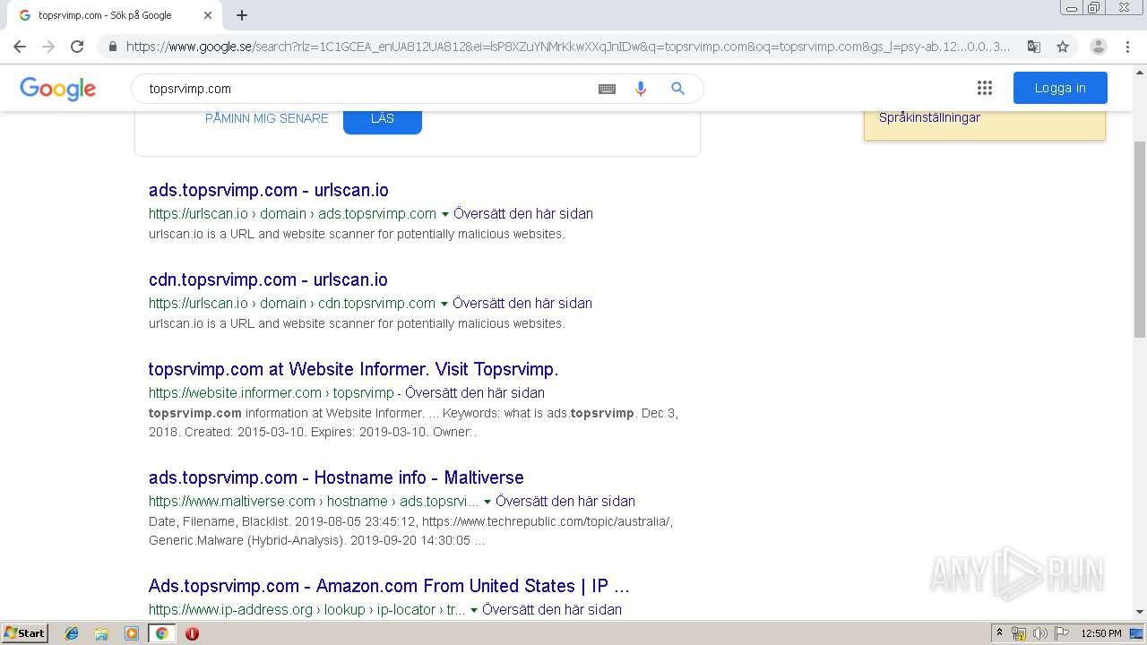1147x645 pixels.
Task: Open the Chrome three-dot menu
Action: point(1127,47)
